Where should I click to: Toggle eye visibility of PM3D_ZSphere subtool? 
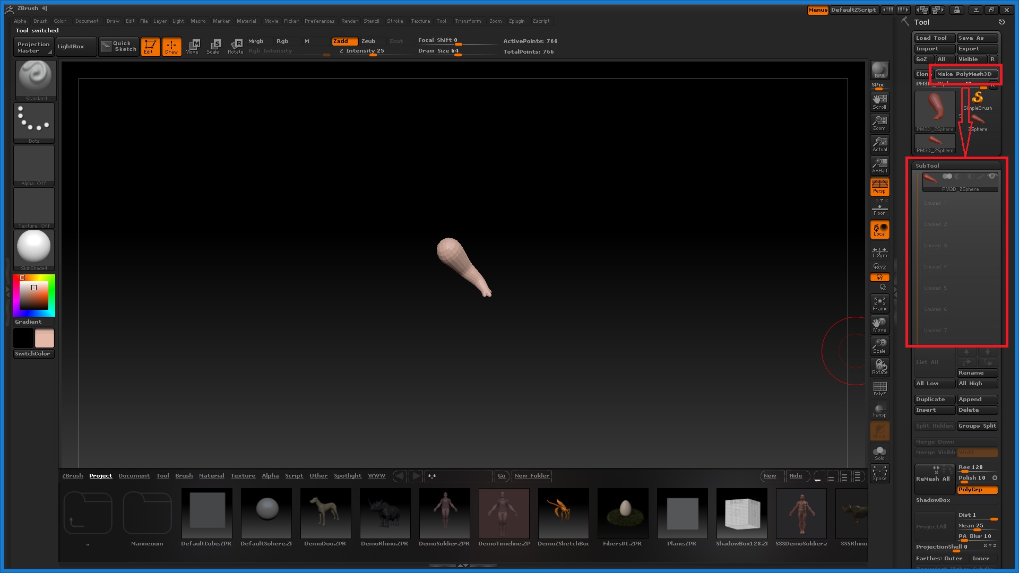click(991, 177)
